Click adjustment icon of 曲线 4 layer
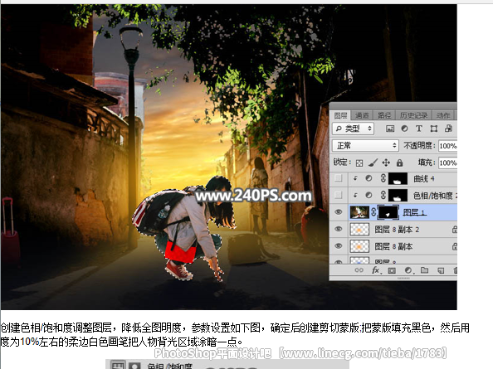 pos(369,178)
